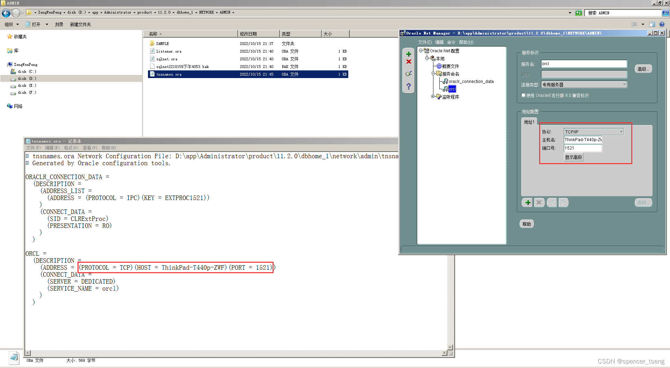Toggle the Explorer preview pane icon
Screen dimensions: 670x368
652,24
